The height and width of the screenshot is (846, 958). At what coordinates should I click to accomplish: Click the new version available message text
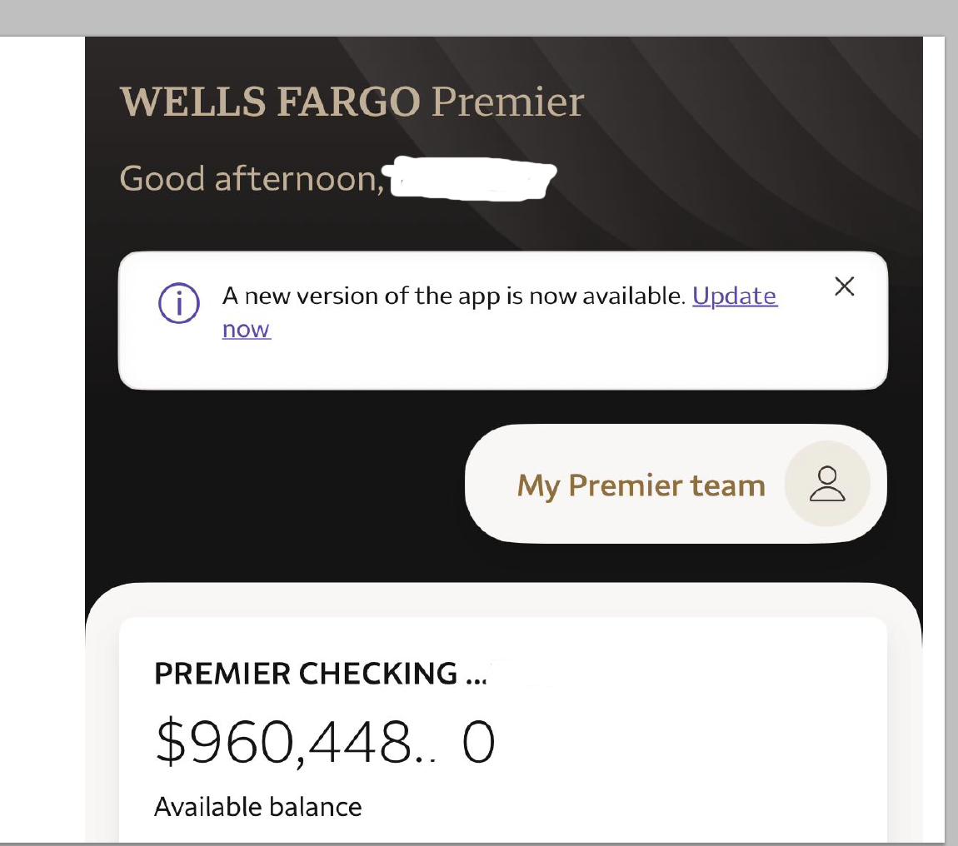pos(453,296)
